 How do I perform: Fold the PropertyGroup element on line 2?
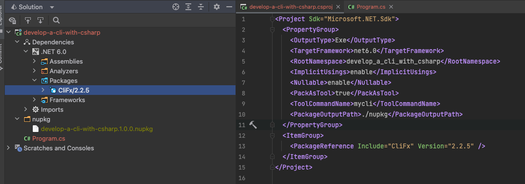click(x=272, y=30)
